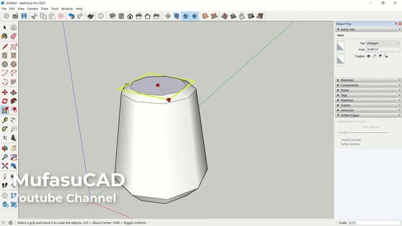The width and height of the screenshot is (402, 226).
Task: Toggle Cast Shadows in Entity Info
Action: 386,56
